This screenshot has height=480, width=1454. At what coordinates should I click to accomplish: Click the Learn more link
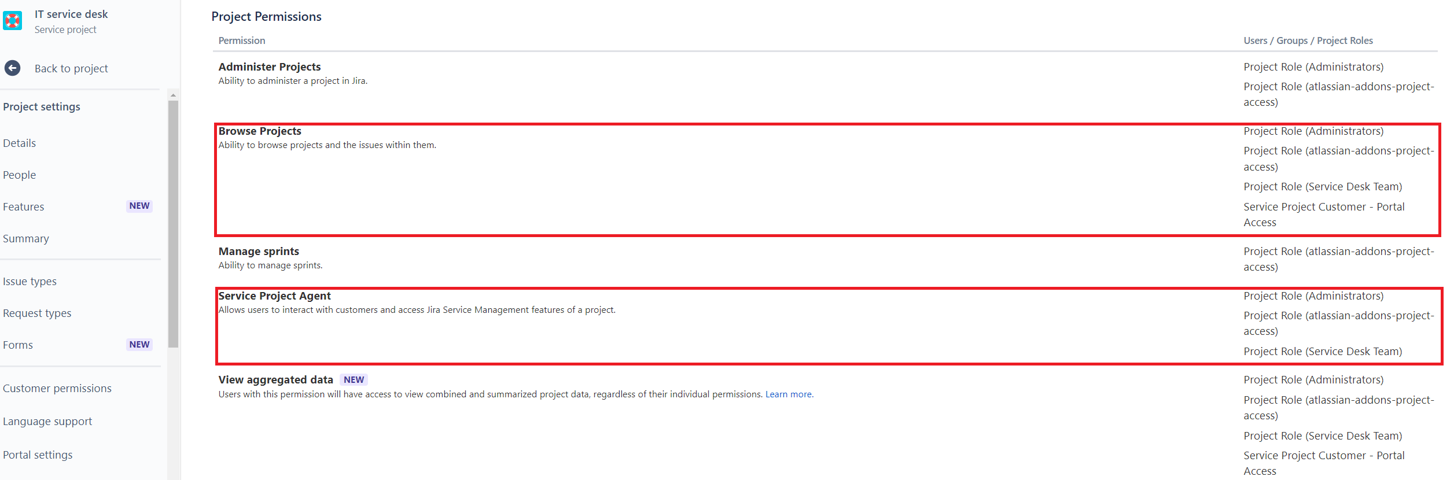[x=789, y=394]
